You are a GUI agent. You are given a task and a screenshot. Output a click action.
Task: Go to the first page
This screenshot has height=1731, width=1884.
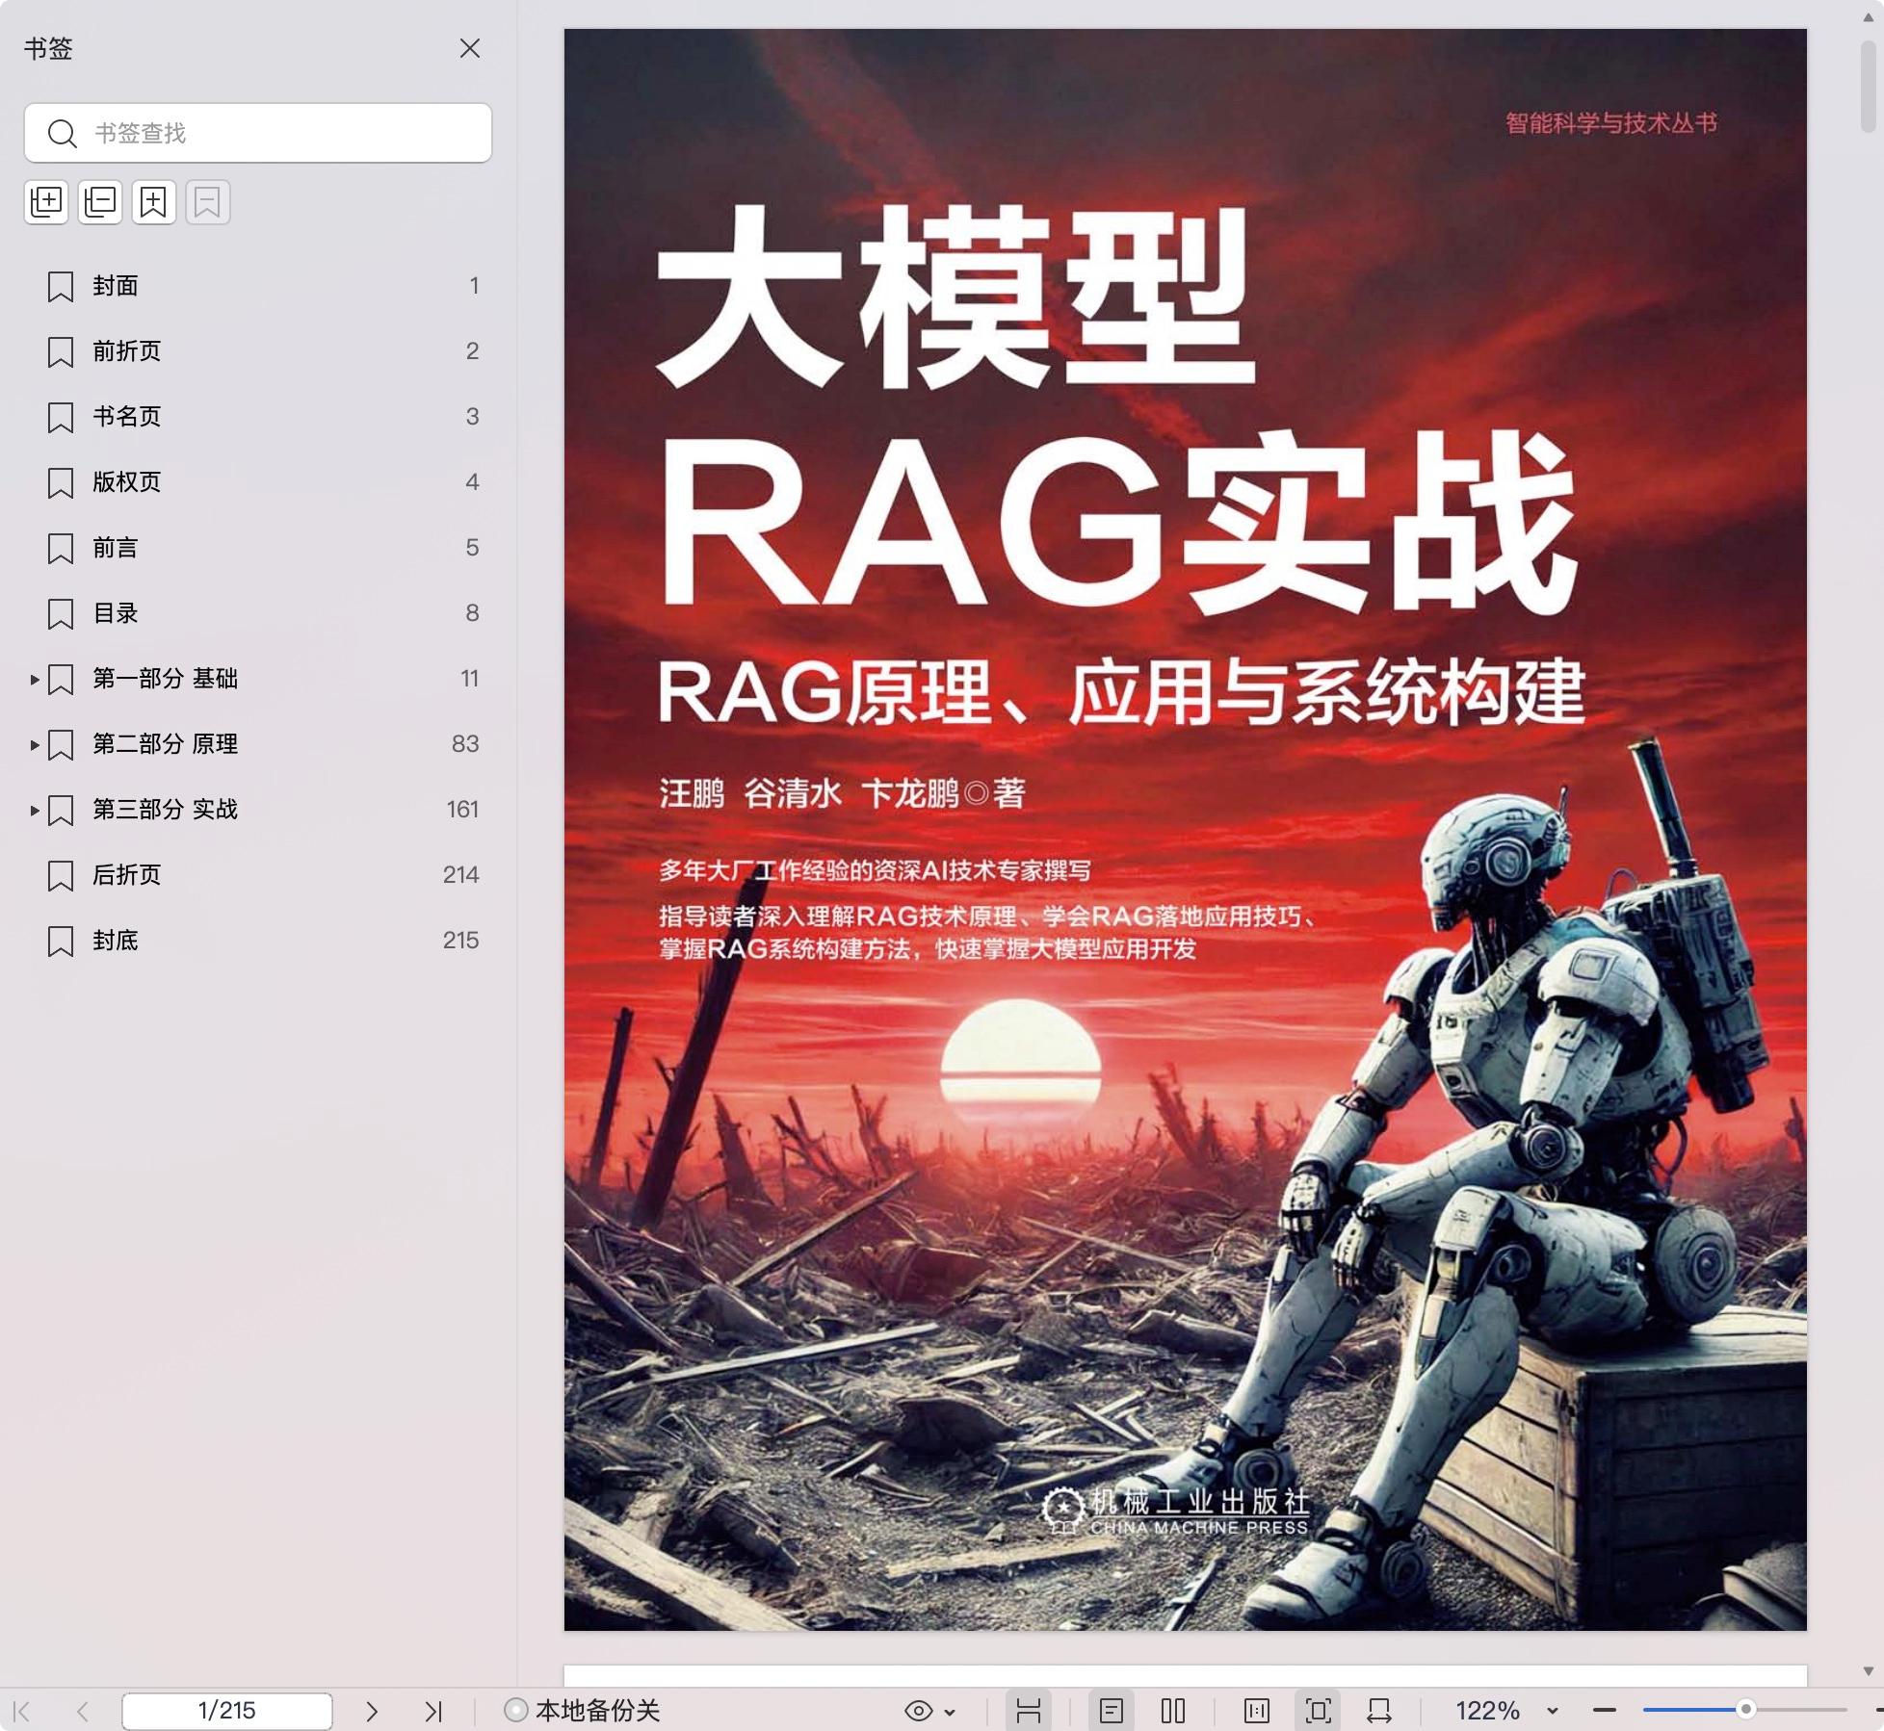point(22,1711)
